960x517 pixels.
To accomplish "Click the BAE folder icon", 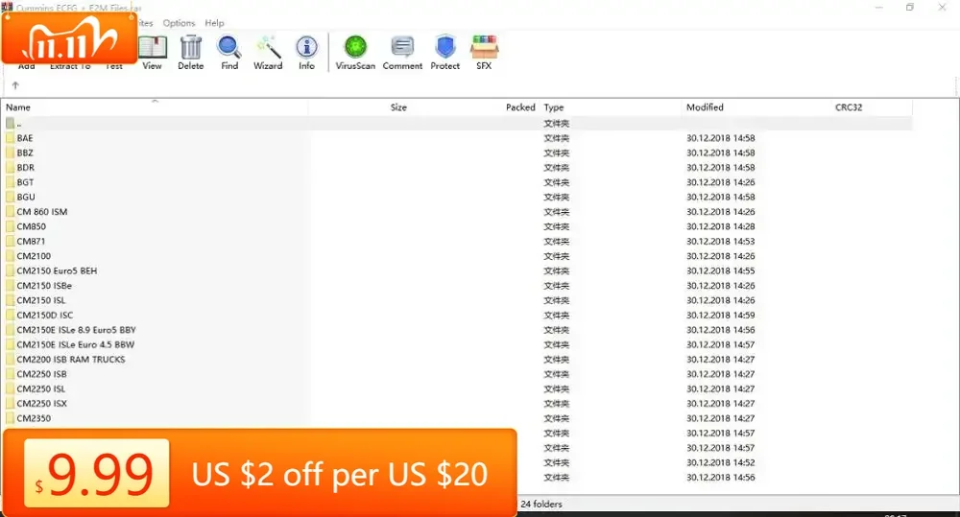I will 10,138.
